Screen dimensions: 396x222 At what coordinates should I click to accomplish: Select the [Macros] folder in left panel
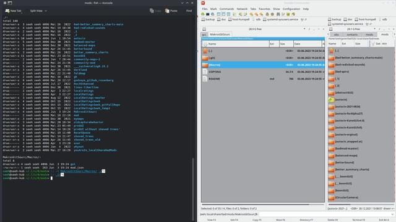click(263, 65)
